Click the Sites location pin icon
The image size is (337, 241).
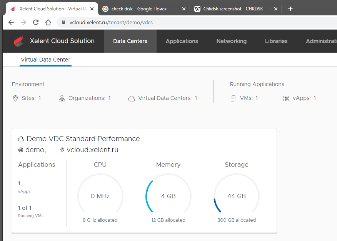point(15,98)
